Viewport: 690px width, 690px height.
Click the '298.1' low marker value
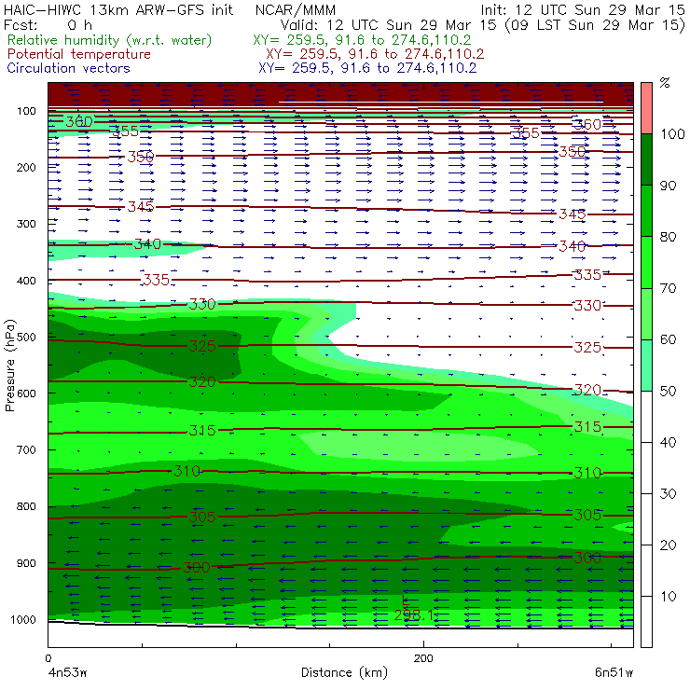[414, 615]
